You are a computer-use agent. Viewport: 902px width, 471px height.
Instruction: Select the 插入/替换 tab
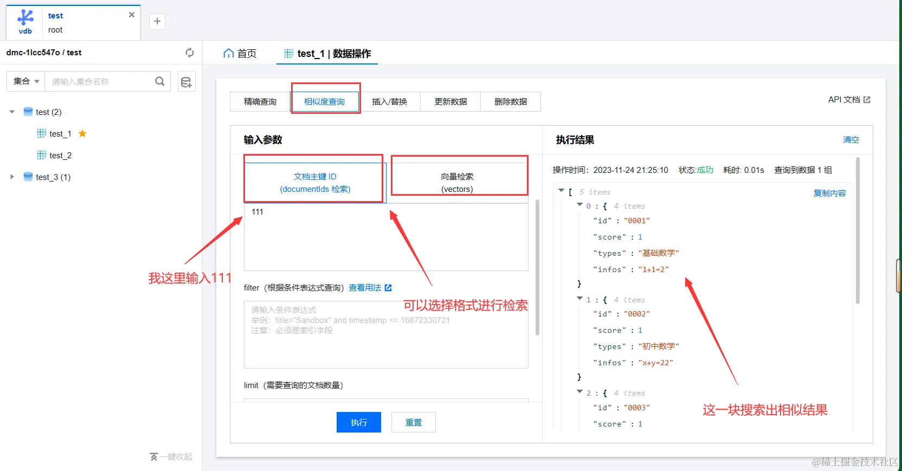tap(389, 101)
